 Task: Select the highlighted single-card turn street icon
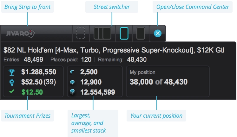click(x=124, y=33)
